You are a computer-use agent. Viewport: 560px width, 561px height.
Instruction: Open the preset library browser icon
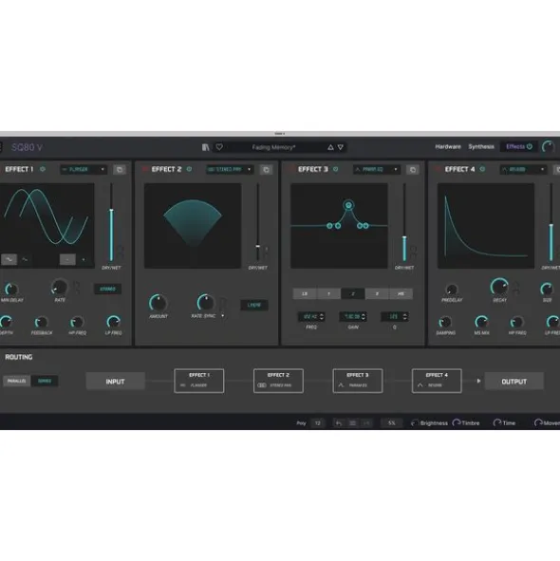(x=205, y=147)
